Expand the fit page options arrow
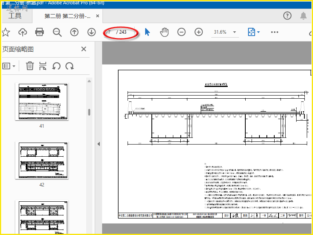 tap(259, 32)
